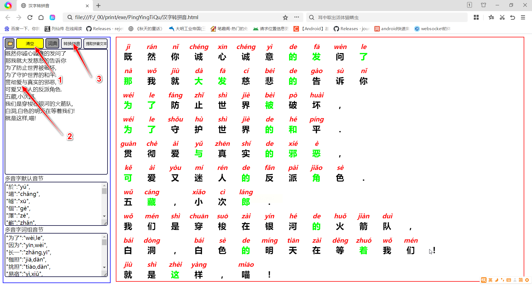Screen dimensions: 532x285
Task: Go forward in browser history
Action: tap(19, 17)
